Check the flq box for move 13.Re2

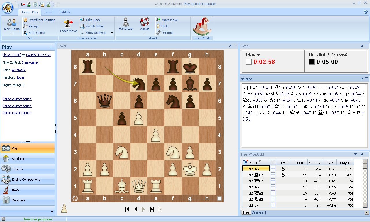[x=273, y=175]
